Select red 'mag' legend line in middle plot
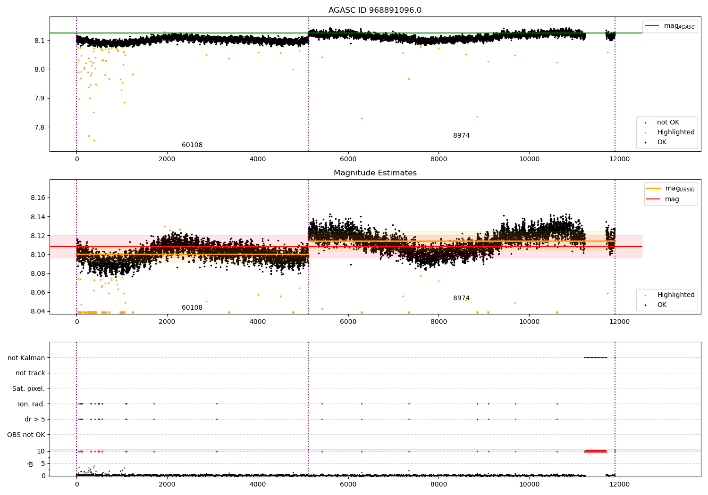This screenshot has width=708, height=495. click(x=654, y=199)
